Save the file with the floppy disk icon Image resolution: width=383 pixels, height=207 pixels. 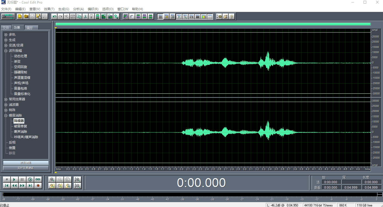click(x=32, y=16)
